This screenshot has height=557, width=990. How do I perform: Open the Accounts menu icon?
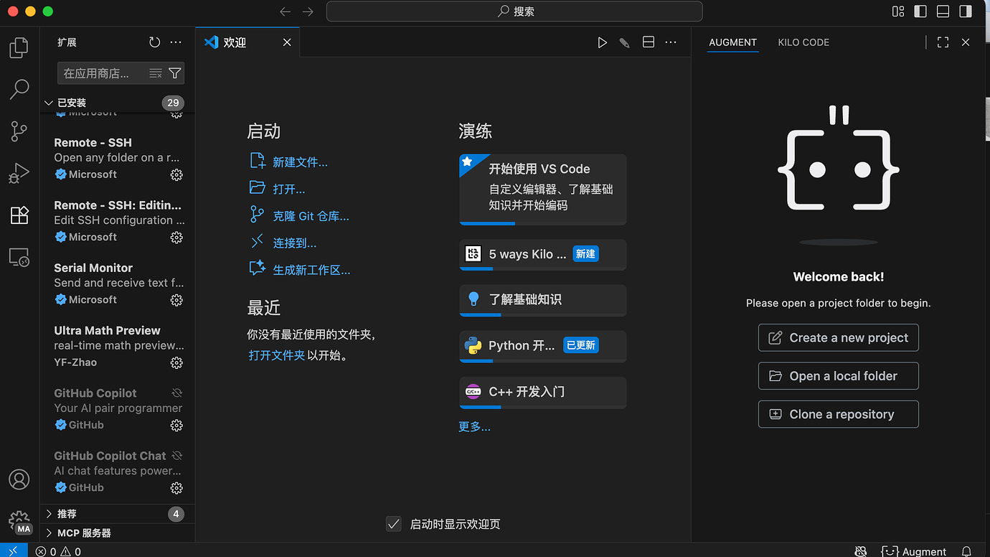pyautogui.click(x=19, y=479)
